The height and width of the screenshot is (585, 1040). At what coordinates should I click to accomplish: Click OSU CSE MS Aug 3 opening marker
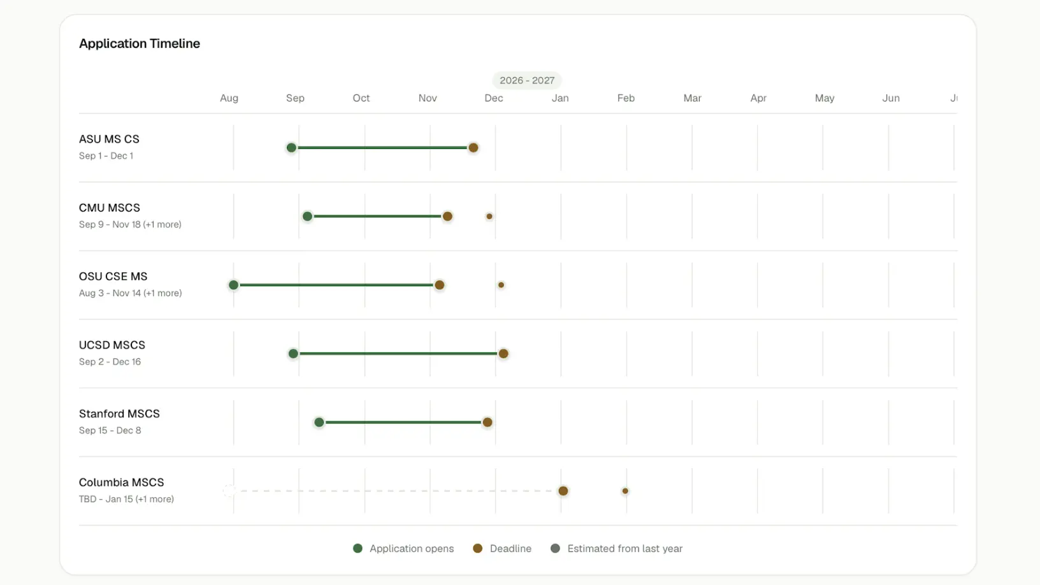click(233, 285)
